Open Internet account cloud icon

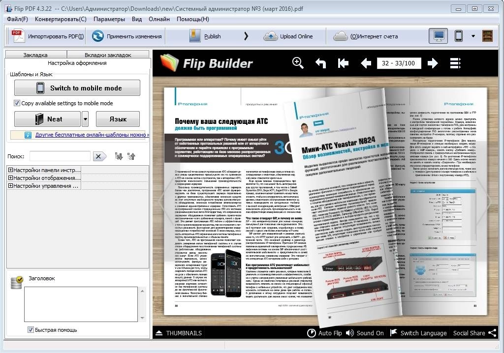(x=341, y=36)
